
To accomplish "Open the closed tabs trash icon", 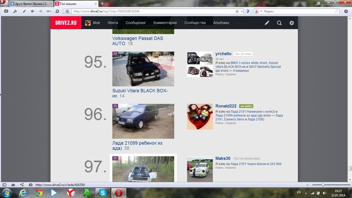I will coord(319,3).
